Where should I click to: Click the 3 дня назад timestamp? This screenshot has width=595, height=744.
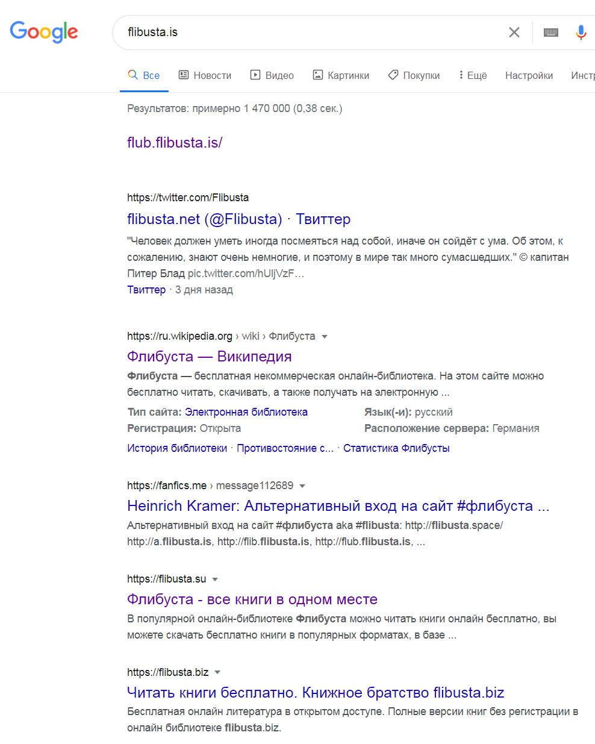204,290
